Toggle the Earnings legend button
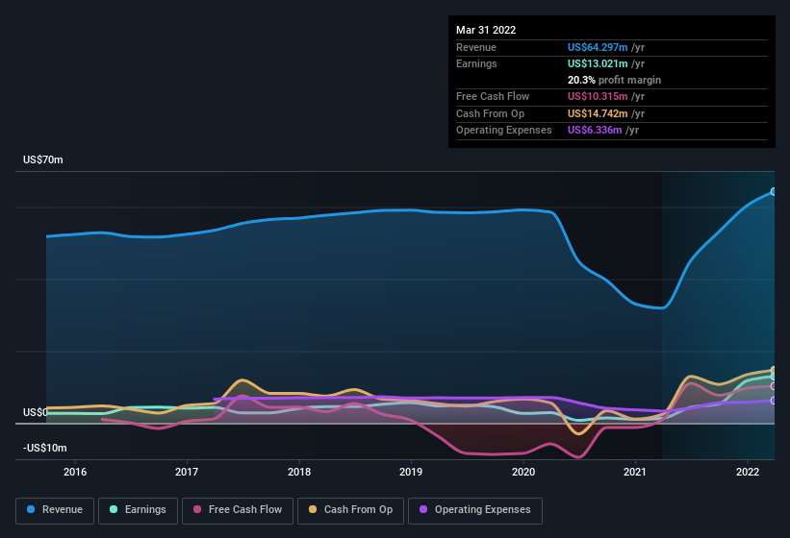This screenshot has width=790, height=538. point(138,511)
